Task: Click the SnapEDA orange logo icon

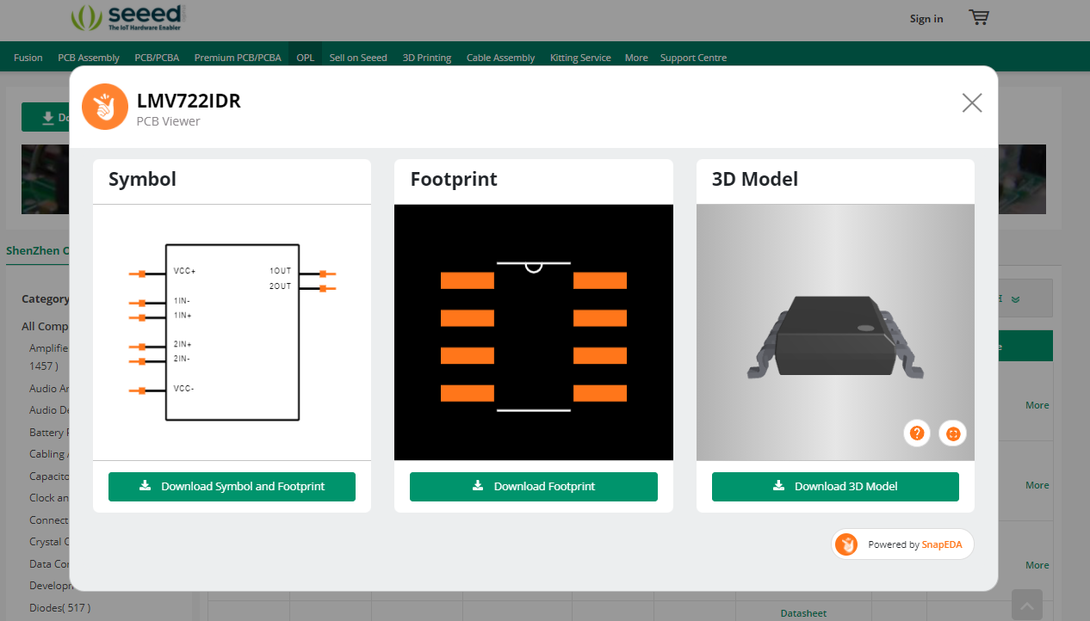Action: point(105,107)
